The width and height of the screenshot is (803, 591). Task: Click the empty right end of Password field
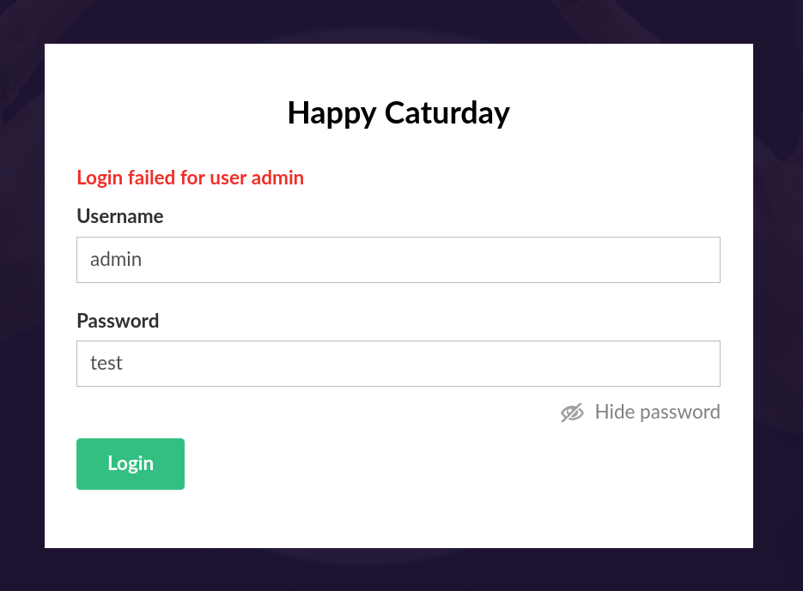click(670, 364)
